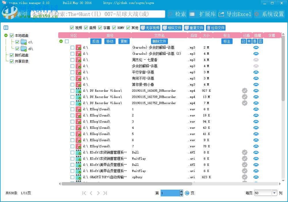288x202 pixels.
Task: Jump to the last page with the arrow icon
Action: [105, 193]
